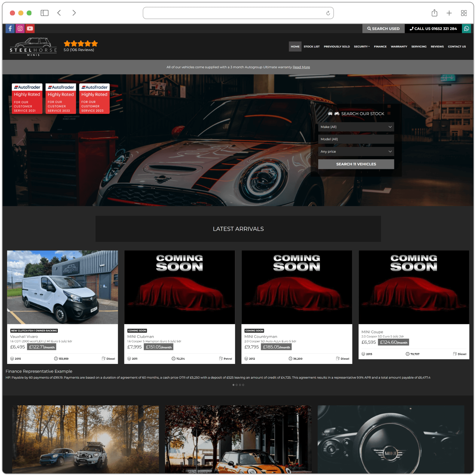Screen dimensions: 476x476
Task: Open the tab overview grid icon
Action: pyautogui.click(x=464, y=13)
